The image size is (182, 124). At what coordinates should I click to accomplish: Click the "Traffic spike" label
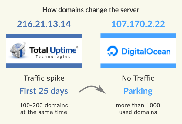pyautogui.click(x=44, y=78)
